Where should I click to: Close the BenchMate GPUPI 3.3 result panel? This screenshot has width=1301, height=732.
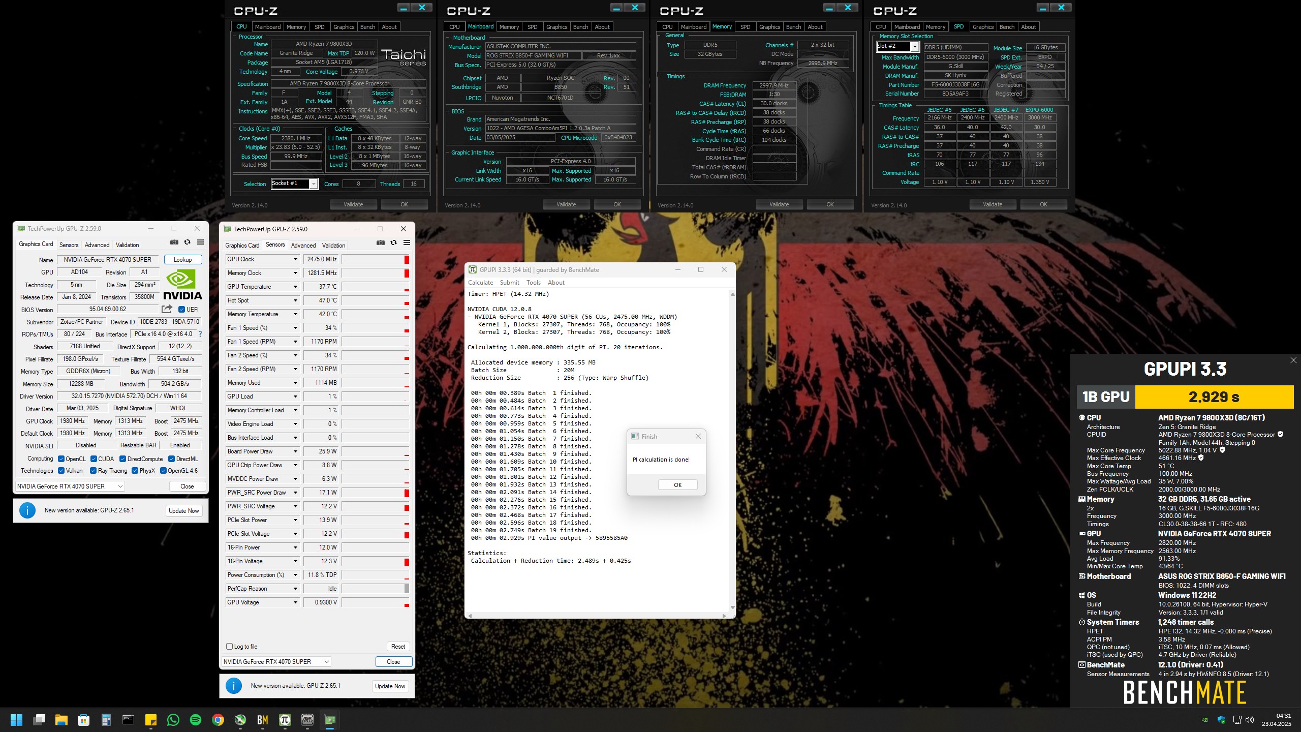click(x=1293, y=360)
